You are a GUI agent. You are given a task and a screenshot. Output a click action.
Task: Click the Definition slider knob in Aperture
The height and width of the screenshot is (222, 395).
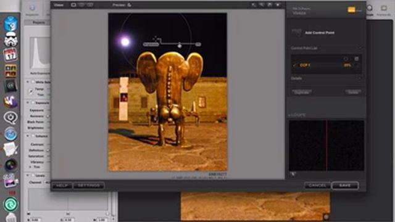48,150
